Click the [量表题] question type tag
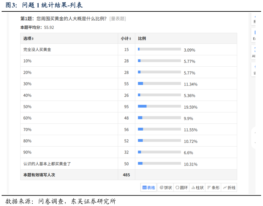Screen dimensions: 263x206 pyautogui.click(x=118, y=19)
